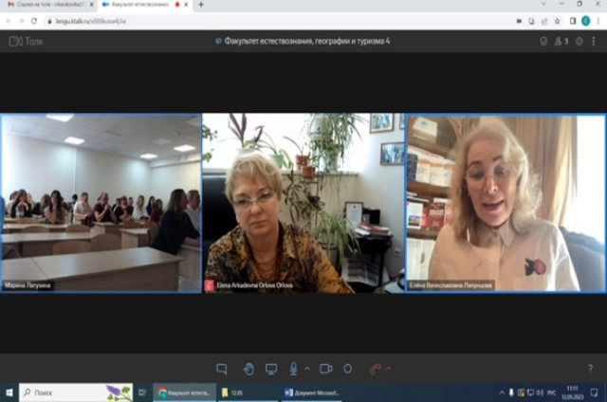
Task: Open Chrome profile avatar
Action: coord(586,21)
